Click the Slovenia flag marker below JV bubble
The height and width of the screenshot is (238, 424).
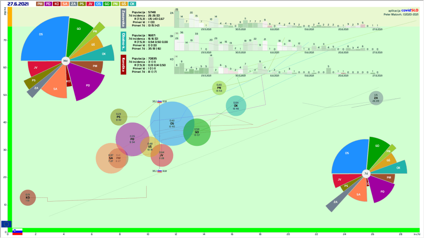point(159,171)
